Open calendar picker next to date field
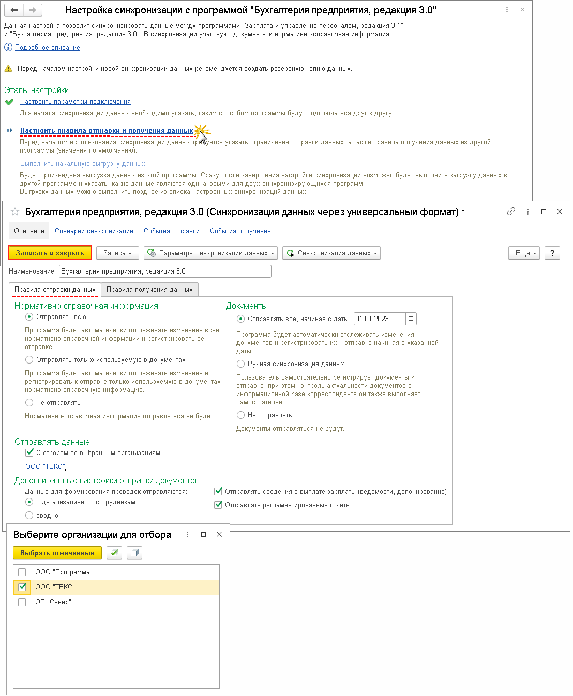 [x=411, y=319]
